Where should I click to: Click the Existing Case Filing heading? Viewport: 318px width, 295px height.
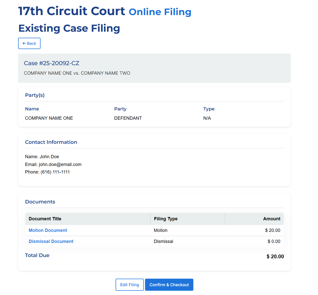[x=69, y=28]
